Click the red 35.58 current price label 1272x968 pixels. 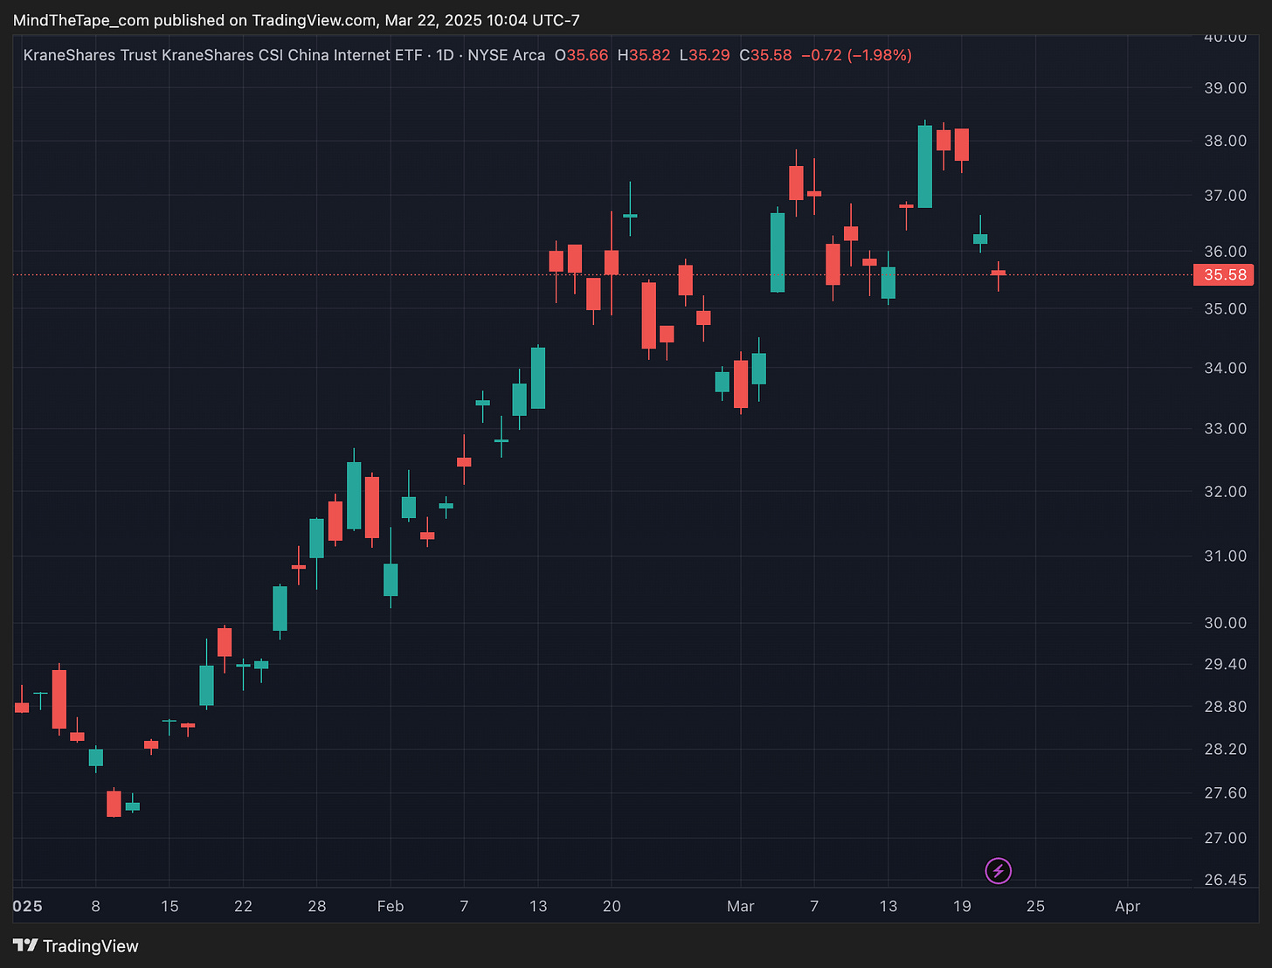[x=1224, y=275]
